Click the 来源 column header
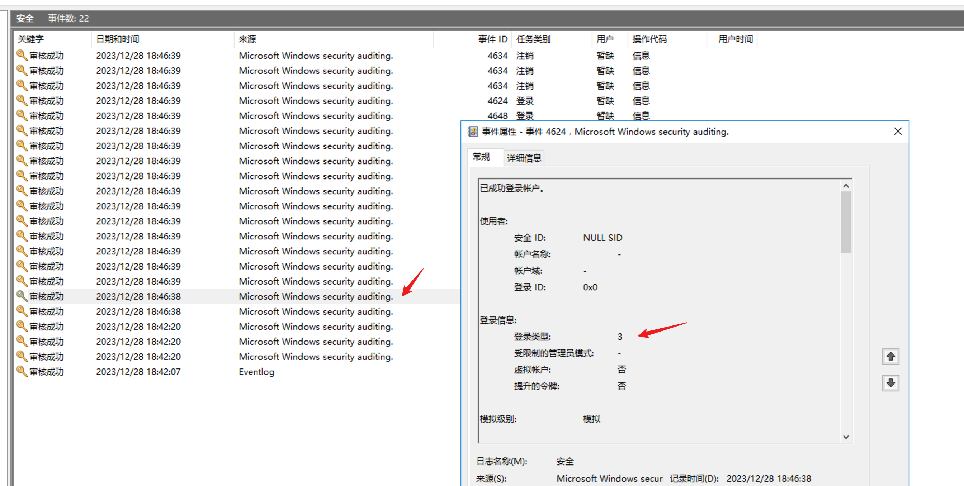The width and height of the screenshot is (964, 486). (247, 39)
